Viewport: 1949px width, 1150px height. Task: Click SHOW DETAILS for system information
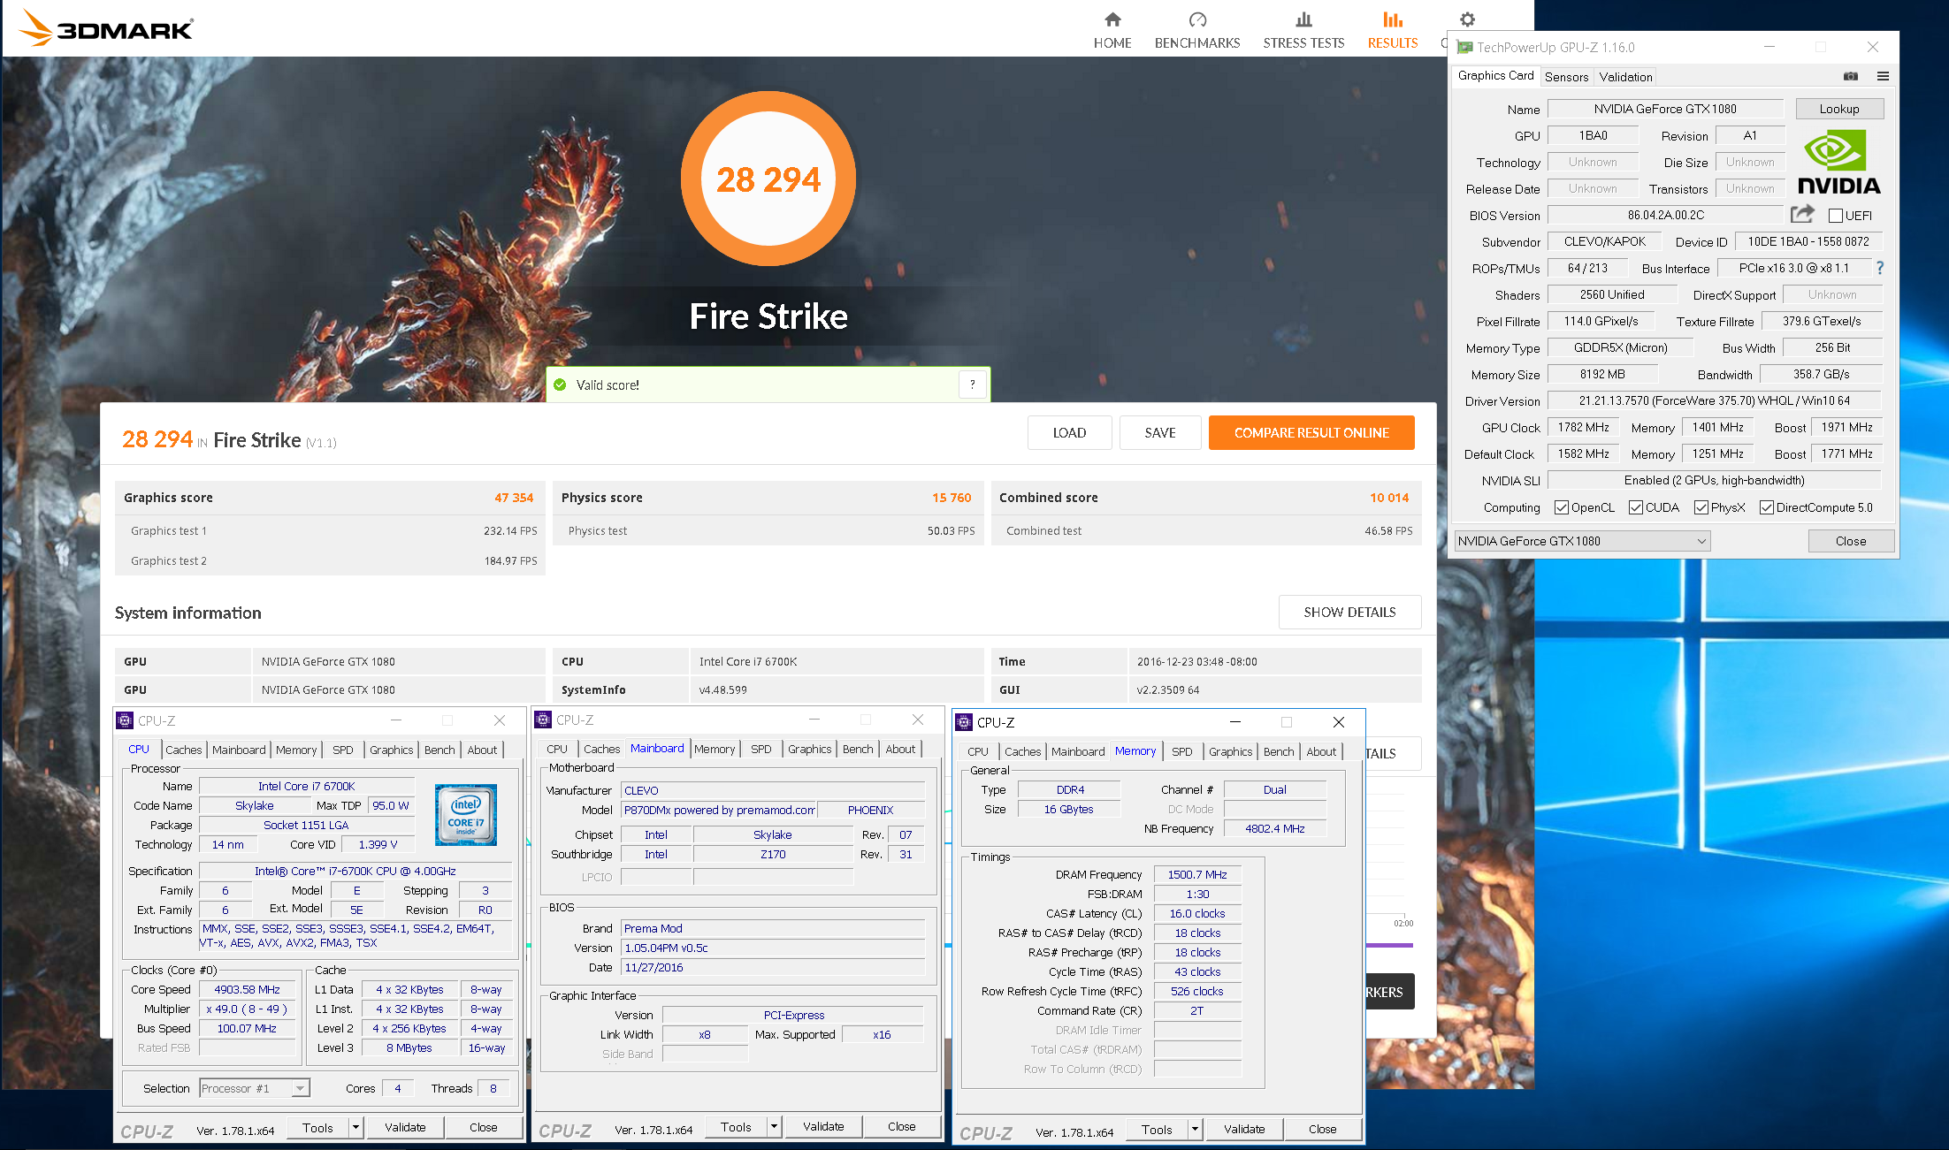[1349, 612]
